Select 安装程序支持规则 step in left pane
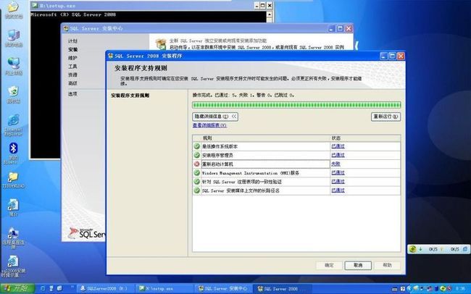This screenshot has height=294, width=471. point(130,96)
